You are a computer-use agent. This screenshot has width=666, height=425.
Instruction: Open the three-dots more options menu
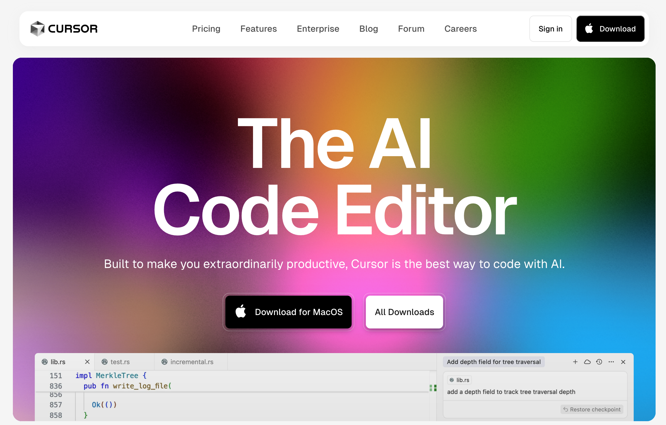click(611, 362)
